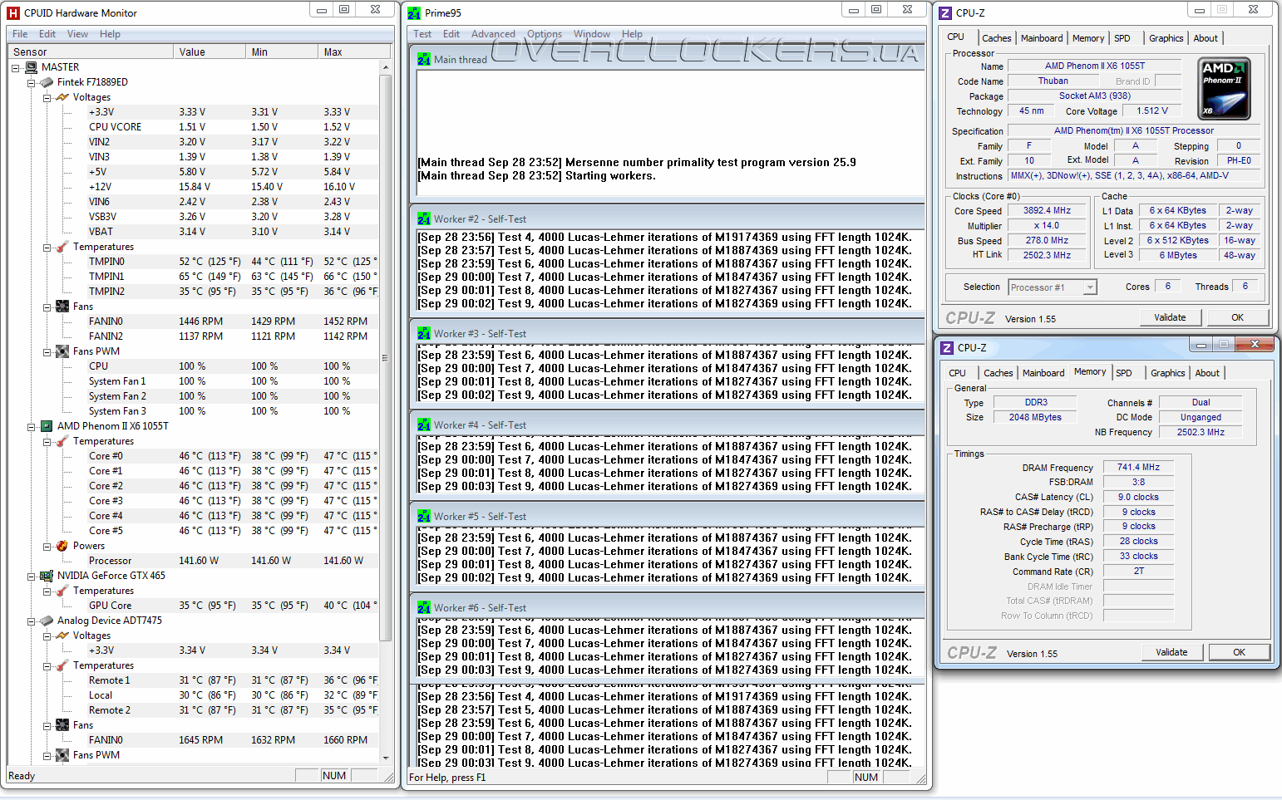Collapse the NVIDIA GeForce GTX 465 node
The height and width of the screenshot is (800, 1282).
[32, 576]
